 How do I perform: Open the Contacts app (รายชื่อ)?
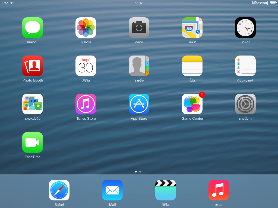(x=139, y=66)
